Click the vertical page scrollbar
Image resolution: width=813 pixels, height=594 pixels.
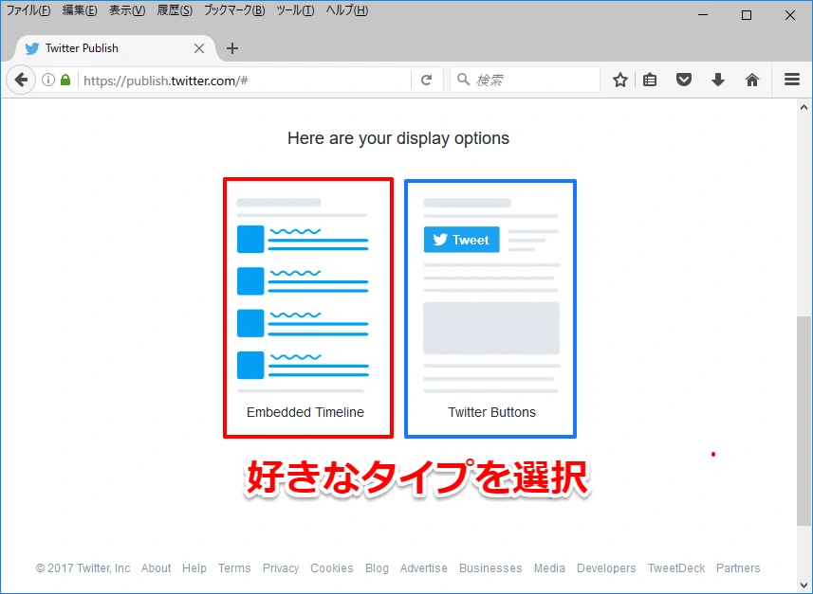804,417
